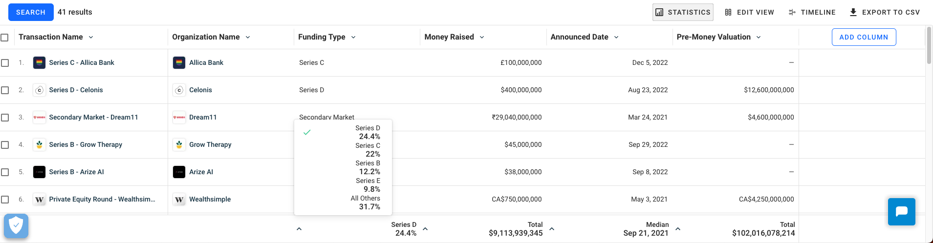The width and height of the screenshot is (933, 243).
Task: Click the Add Column button
Action: [x=864, y=37]
